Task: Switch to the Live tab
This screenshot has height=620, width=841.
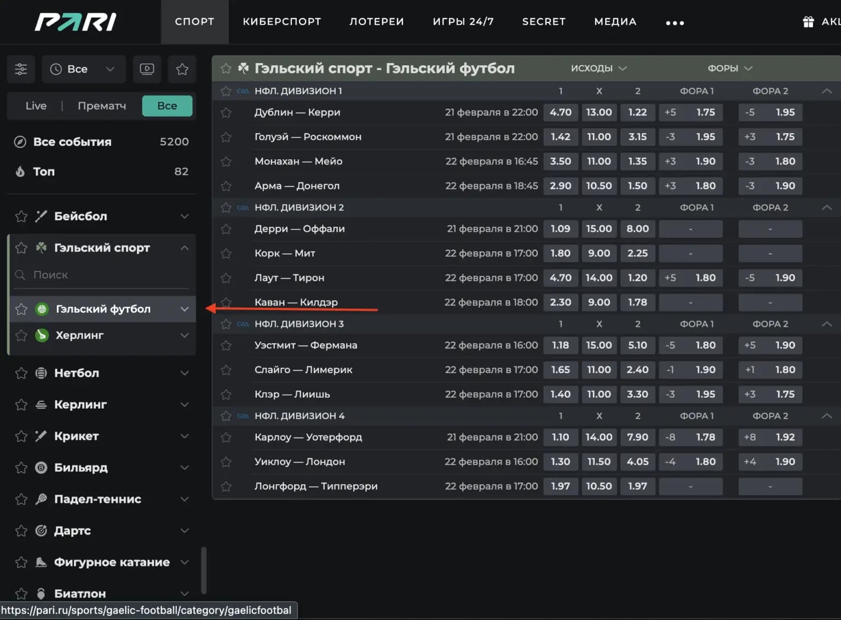Action: (x=36, y=106)
